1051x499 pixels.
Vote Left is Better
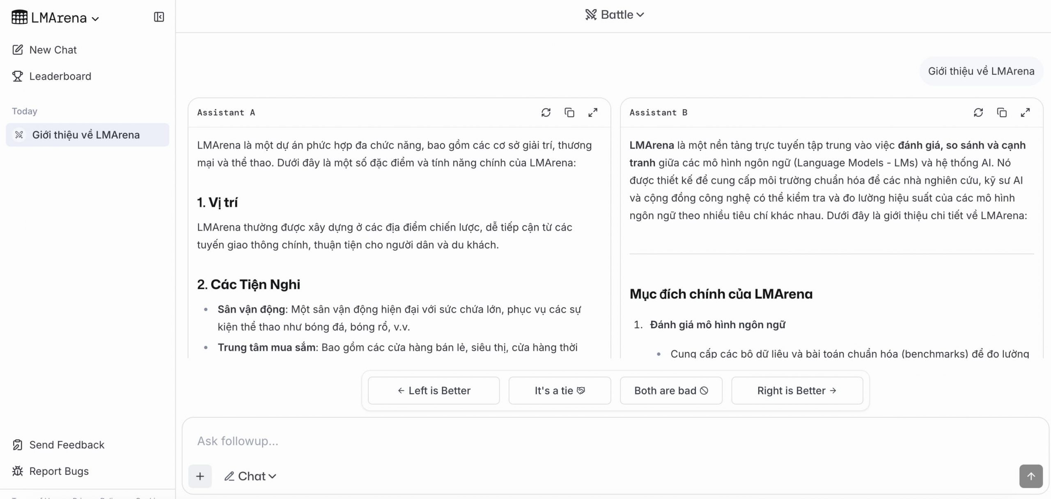(434, 390)
